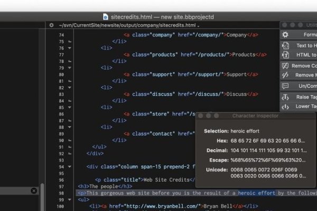Click the highlighted 'heroic effort' text in editor
317x211 pixels.
click(256, 193)
